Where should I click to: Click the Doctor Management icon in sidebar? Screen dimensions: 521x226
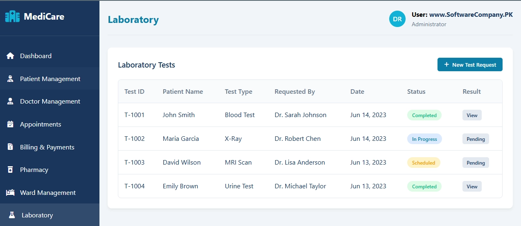(11, 102)
